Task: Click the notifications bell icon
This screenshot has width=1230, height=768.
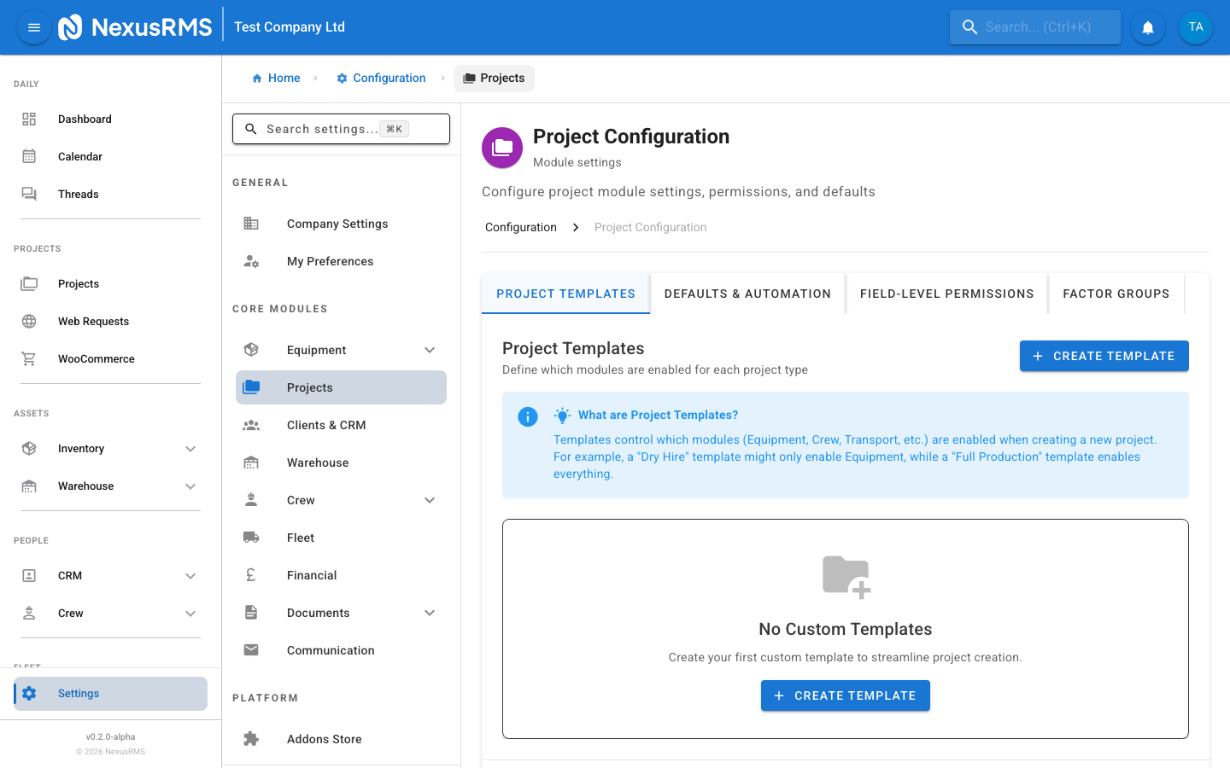Action: coord(1148,27)
